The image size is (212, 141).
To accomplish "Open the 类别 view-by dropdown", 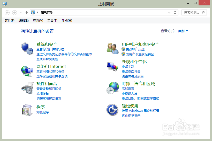I will (183, 31).
